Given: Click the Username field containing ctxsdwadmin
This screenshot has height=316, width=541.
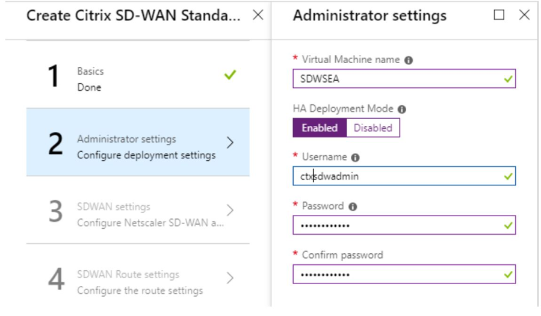Looking at the screenshot, I should tap(404, 176).
